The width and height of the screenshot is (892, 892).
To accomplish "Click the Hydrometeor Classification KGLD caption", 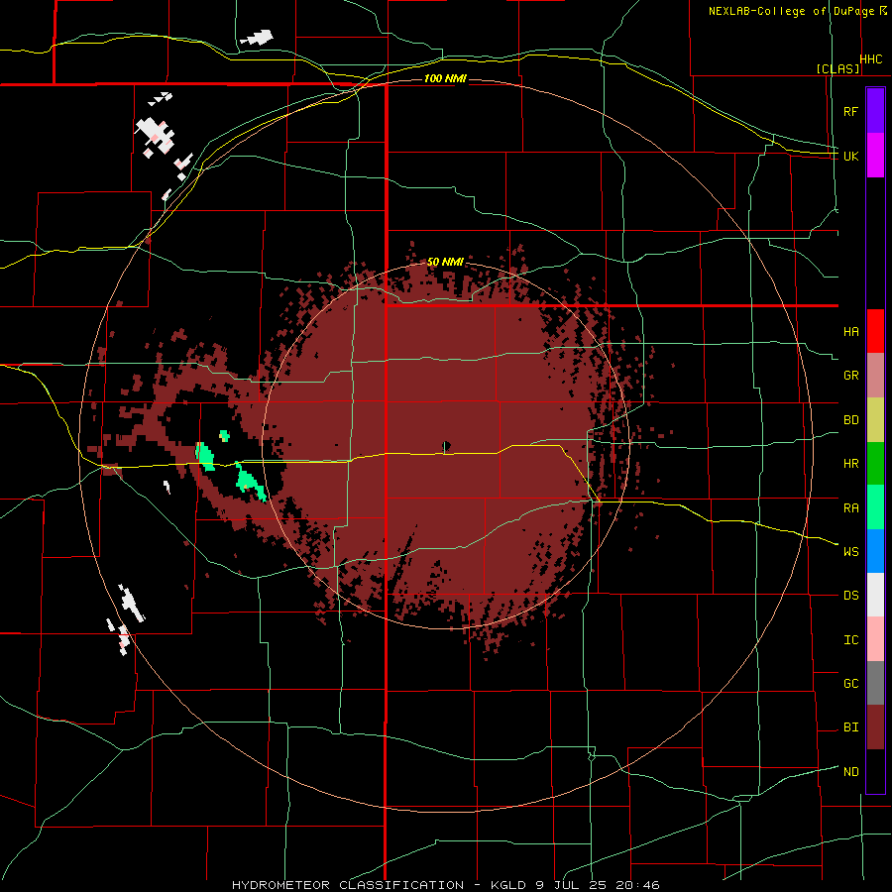I will (x=446, y=885).
